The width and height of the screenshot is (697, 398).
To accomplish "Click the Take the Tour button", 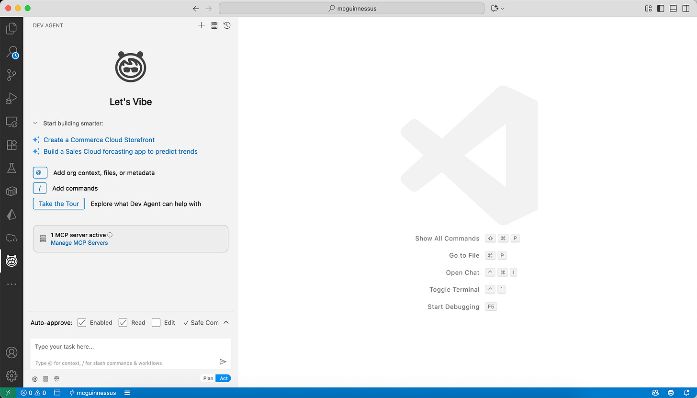I will click(x=59, y=204).
